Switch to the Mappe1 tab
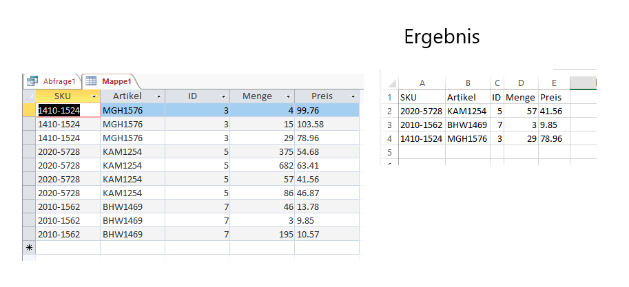 [110, 81]
